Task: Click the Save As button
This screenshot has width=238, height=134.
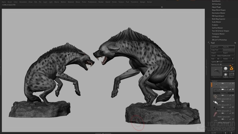Action: click(x=229, y=47)
